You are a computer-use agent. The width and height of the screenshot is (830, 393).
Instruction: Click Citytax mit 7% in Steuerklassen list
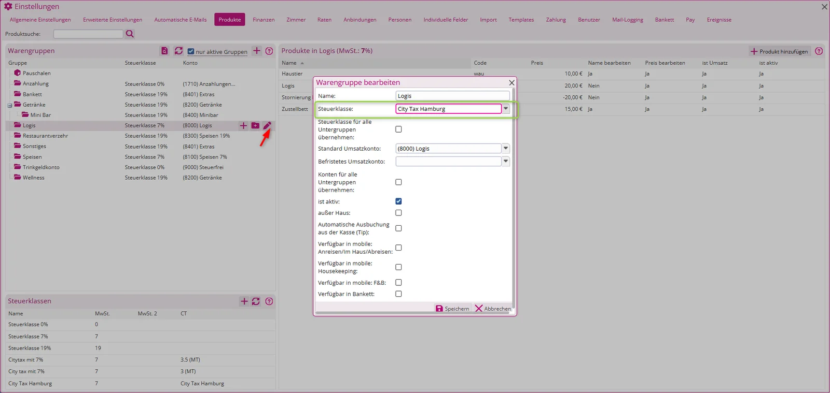pos(26,360)
